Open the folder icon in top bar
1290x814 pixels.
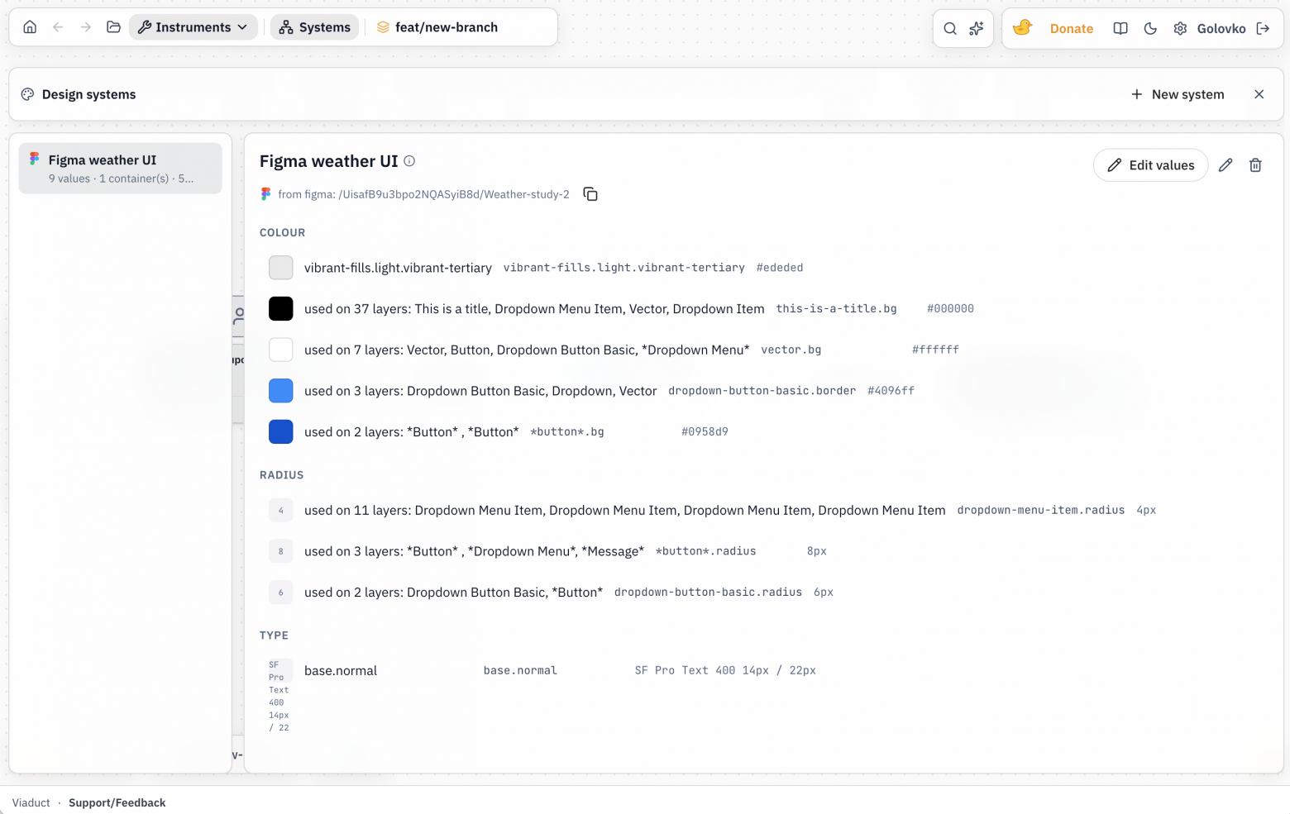click(114, 27)
